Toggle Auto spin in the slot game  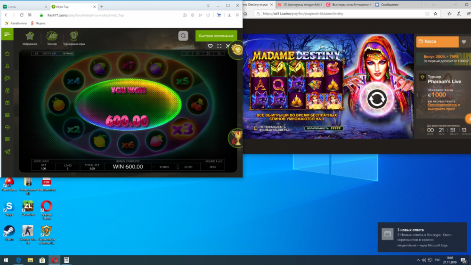tap(188, 167)
